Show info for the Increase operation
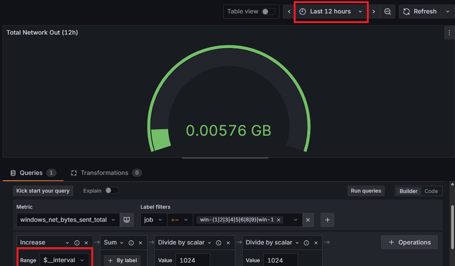 77,243
